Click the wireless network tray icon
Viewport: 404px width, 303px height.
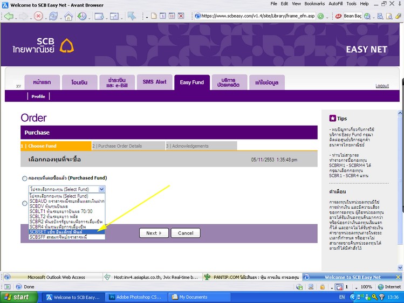pyautogui.click(x=382, y=297)
